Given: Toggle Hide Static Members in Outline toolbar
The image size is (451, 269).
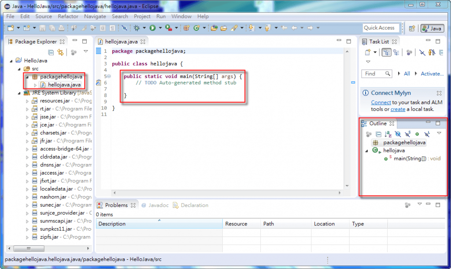Looking at the screenshot, I should click(407, 134).
